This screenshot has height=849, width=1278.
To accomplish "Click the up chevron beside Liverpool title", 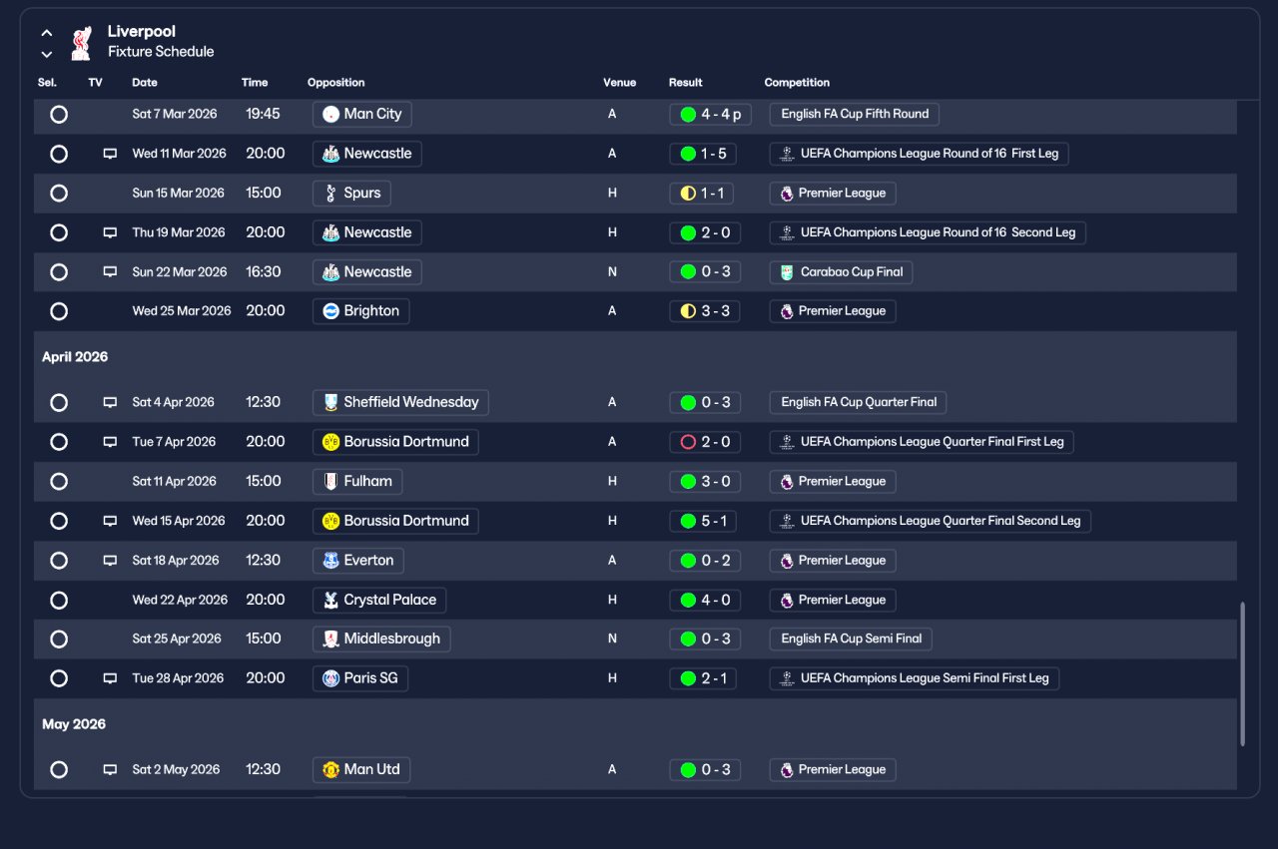I will (47, 33).
